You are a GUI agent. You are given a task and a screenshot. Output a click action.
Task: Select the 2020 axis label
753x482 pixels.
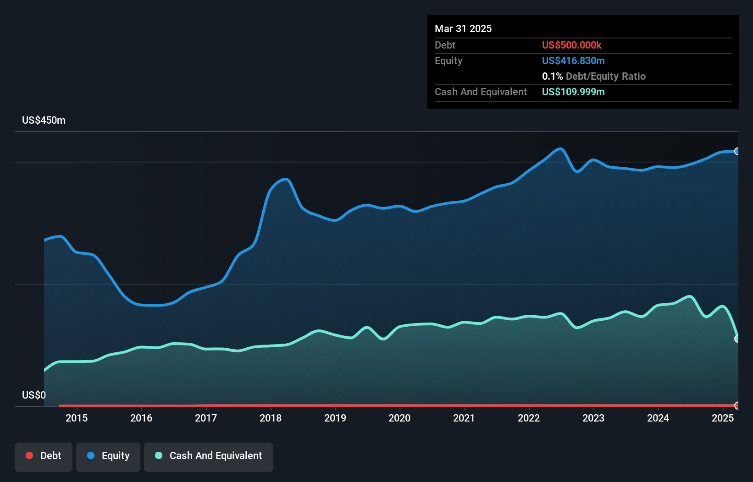click(x=399, y=418)
